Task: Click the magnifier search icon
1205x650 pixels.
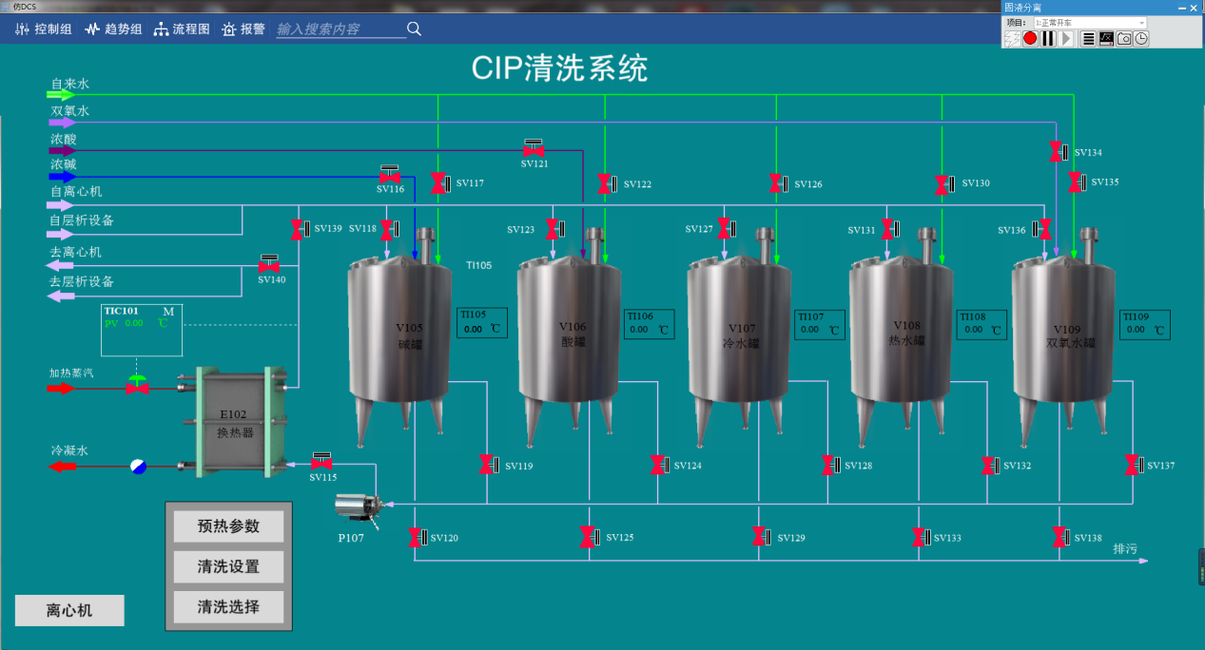Action: (414, 29)
